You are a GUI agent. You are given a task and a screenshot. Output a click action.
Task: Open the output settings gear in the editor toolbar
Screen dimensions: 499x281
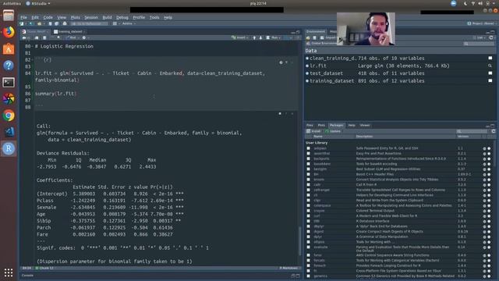coord(84,37)
